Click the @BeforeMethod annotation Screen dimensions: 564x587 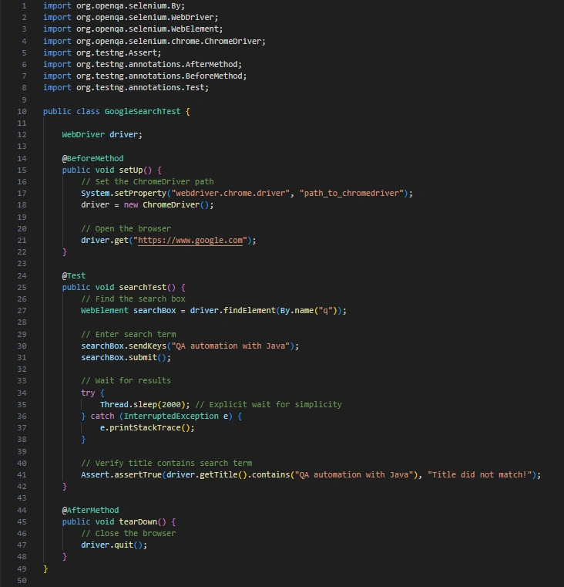[92, 158]
